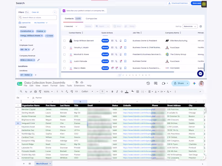This screenshot has height=166, width=222.
Task: Add a new sheet plus button
Action: coord(24,164)
